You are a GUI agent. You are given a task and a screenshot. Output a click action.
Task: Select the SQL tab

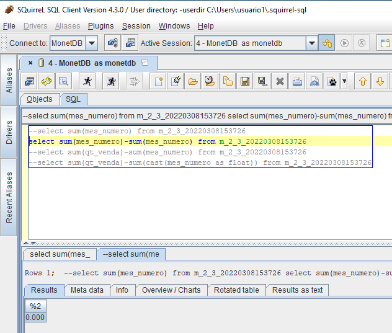pos(73,99)
